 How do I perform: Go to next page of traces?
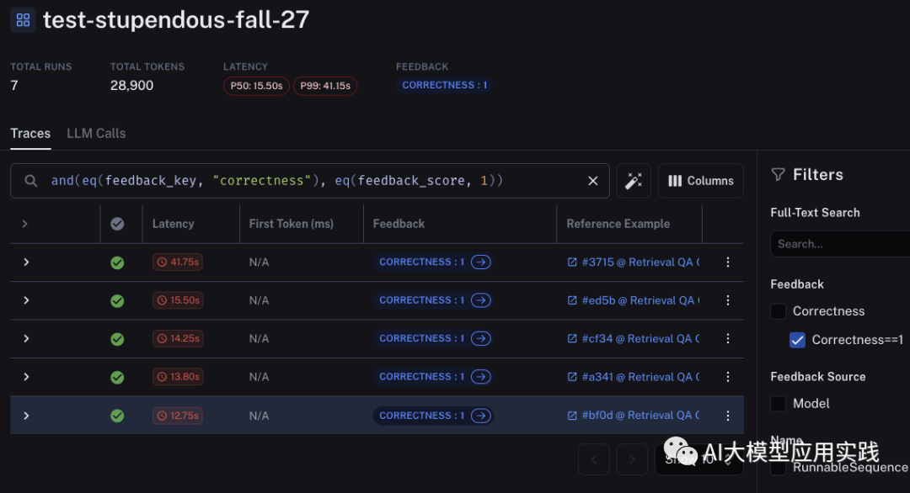pyautogui.click(x=632, y=459)
